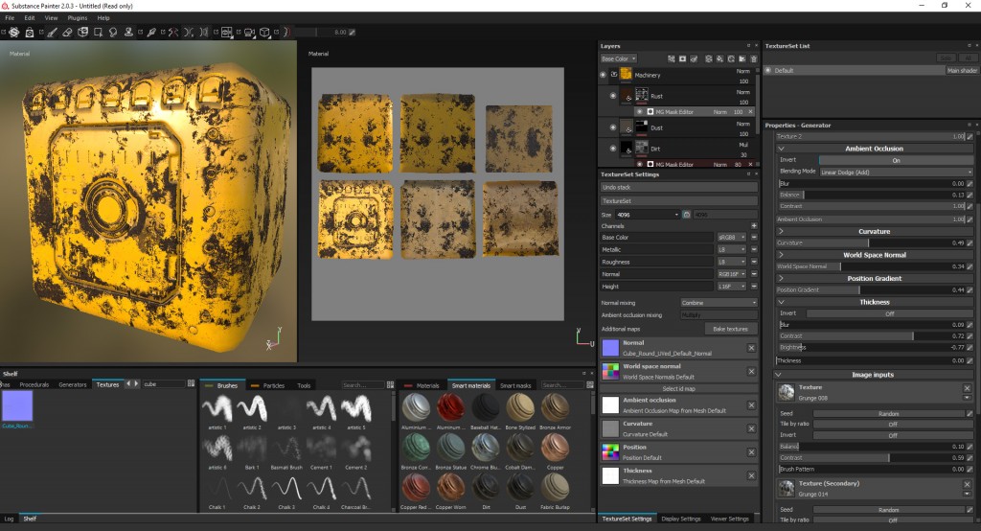The width and height of the screenshot is (981, 531).
Task: Open the Normal mixing Combine dropdown
Action: point(719,303)
